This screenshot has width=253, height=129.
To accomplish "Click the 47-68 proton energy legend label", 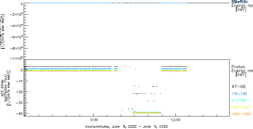I will 238,87.
